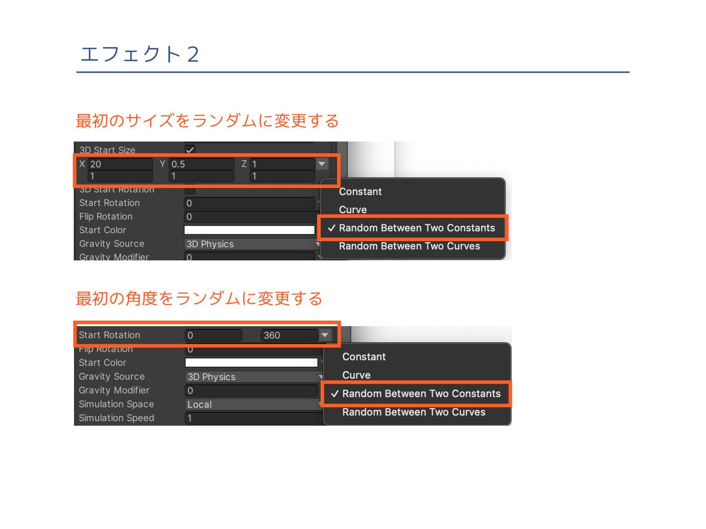Viewport: 706px width, 529px height.
Task: Select Constant in the lower popup menu
Action: point(364,357)
